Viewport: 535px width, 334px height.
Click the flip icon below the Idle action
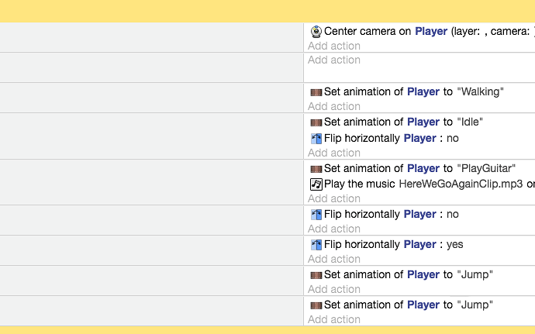(316, 139)
